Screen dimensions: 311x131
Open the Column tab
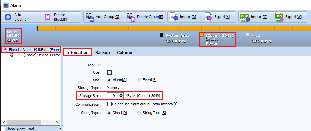(x=125, y=53)
